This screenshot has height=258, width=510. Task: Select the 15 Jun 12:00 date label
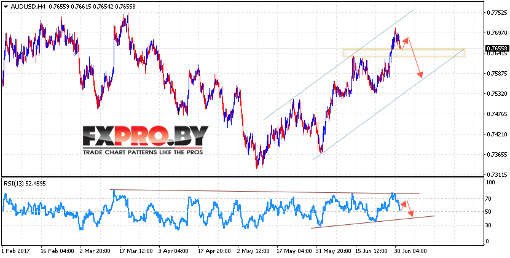coord(372,251)
